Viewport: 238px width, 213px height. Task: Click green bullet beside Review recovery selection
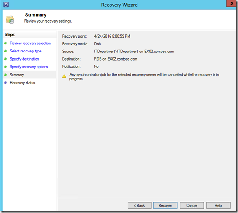[x=5, y=43]
